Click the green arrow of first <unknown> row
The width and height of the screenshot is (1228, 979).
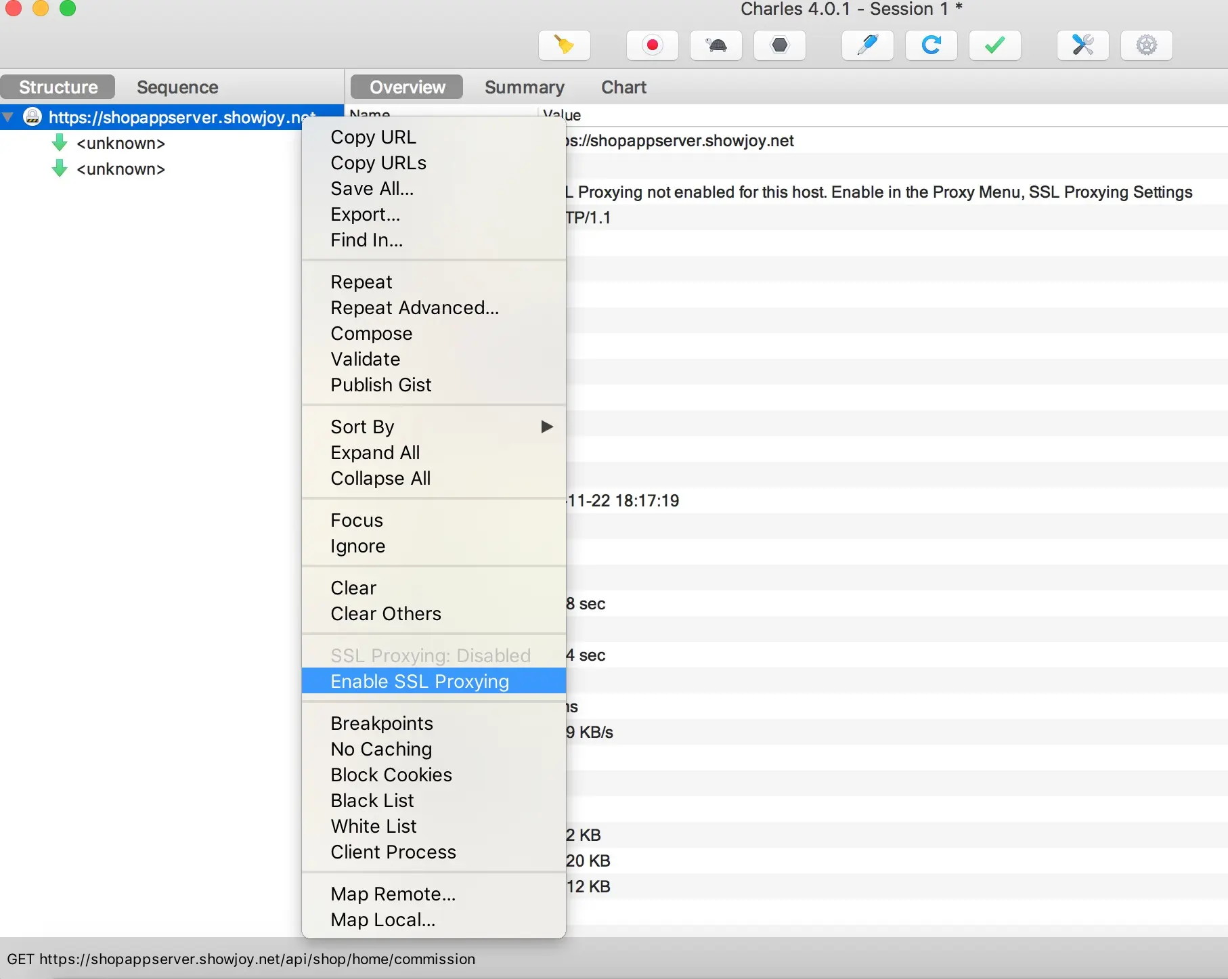point(60,143)
